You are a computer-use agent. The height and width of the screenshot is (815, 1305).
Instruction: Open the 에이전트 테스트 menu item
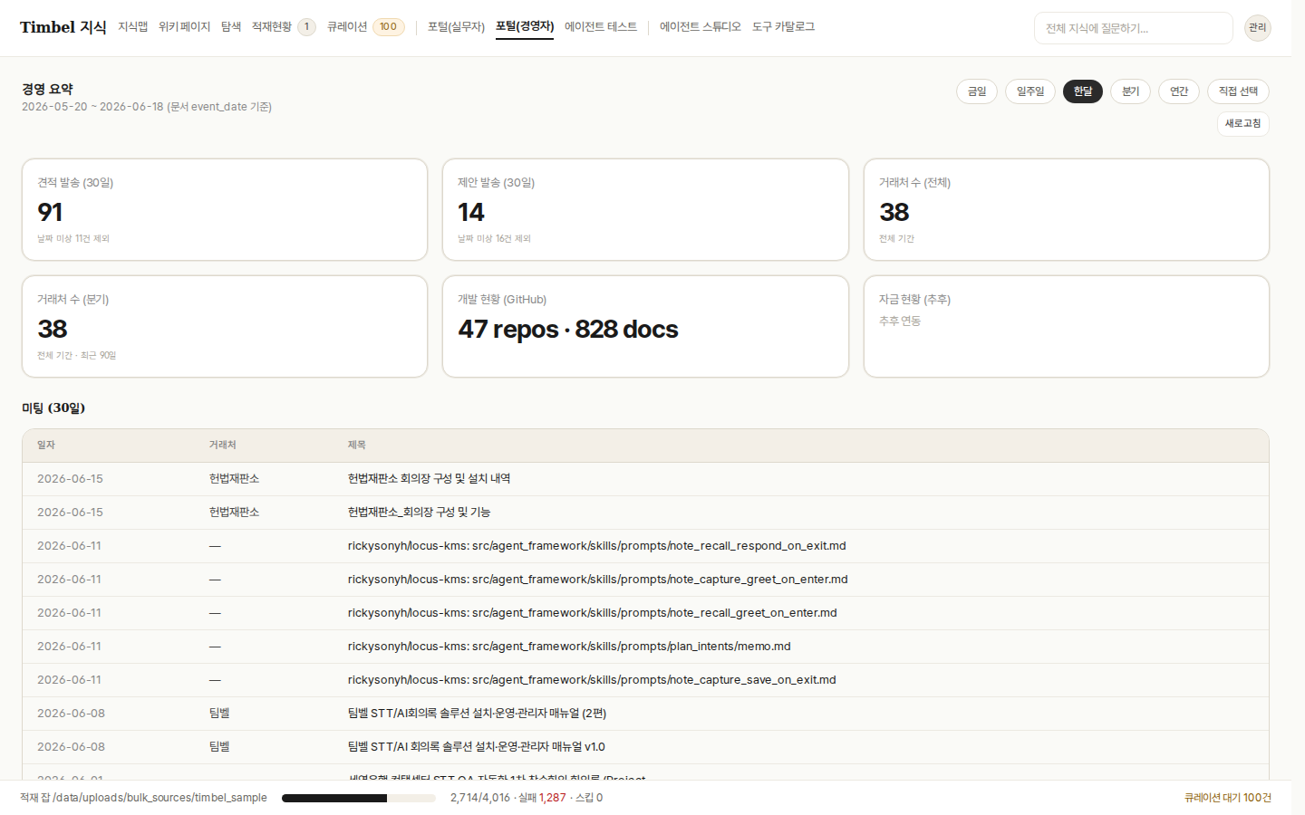(601, 27)
